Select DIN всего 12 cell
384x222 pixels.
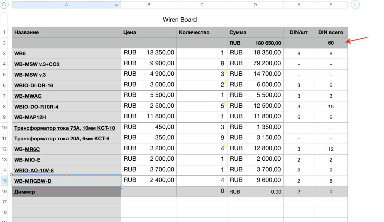331,149
